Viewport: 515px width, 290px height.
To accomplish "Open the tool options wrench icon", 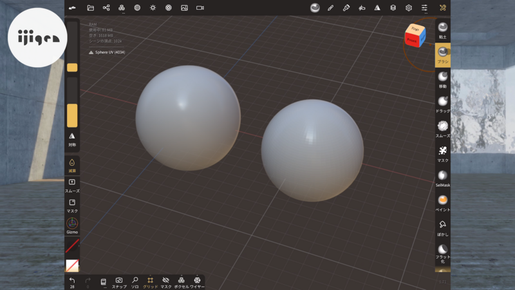I will [x=443, y=8].
